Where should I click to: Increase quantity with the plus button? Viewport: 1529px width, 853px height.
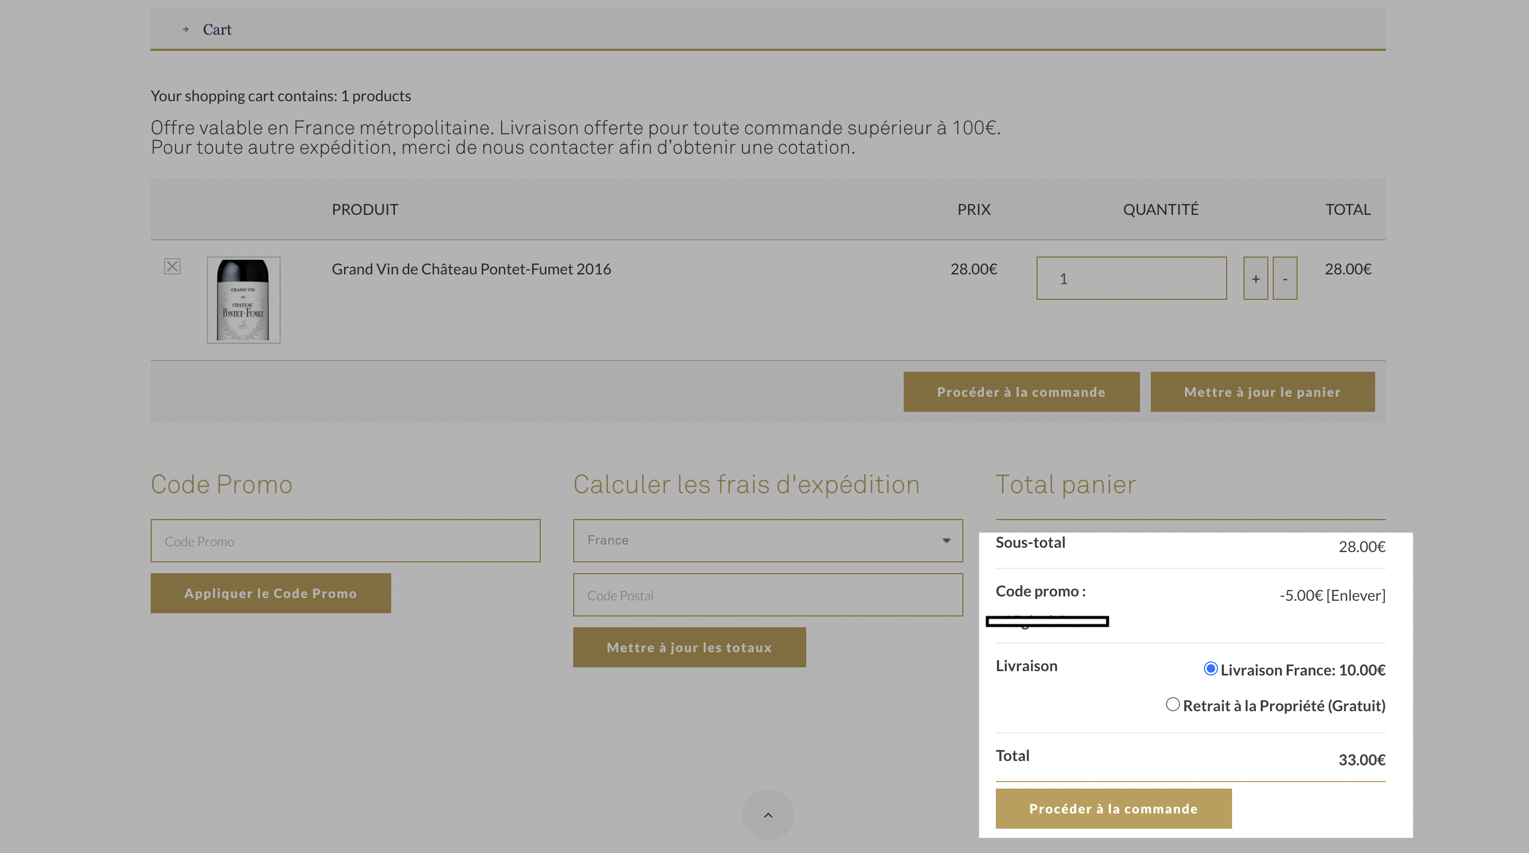pyautogui.click(x=1255, y=278)
